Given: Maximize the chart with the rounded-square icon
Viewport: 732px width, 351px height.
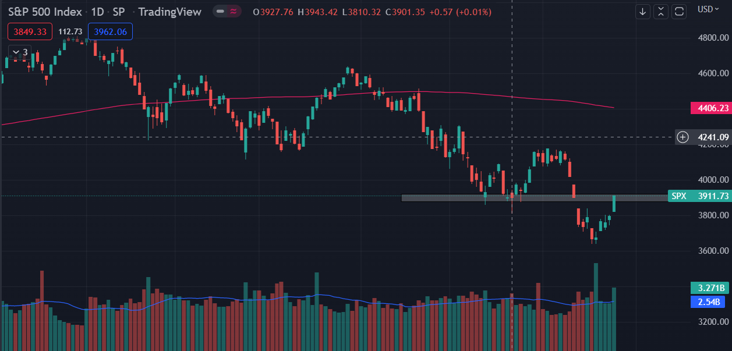Looking at the screenshot, I should (679, 12).
